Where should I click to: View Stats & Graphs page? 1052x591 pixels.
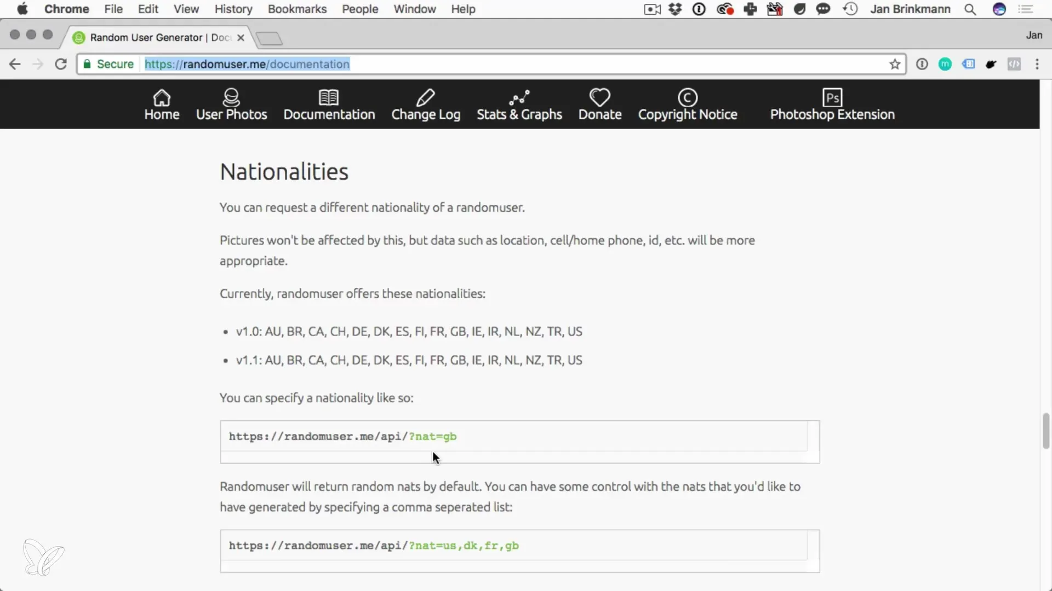click(519, 105)
